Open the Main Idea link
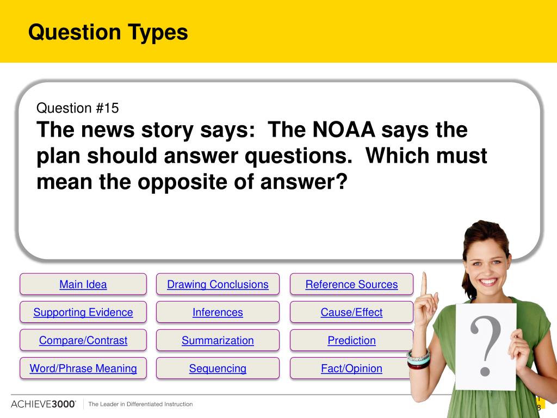This screenshot has width=557, height=418. 83,284
